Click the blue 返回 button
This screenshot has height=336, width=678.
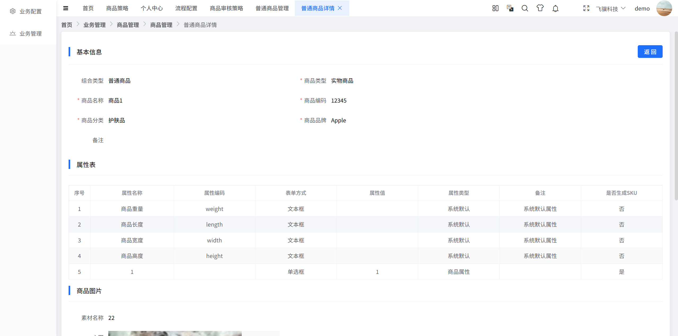click(x=650, y=52)
